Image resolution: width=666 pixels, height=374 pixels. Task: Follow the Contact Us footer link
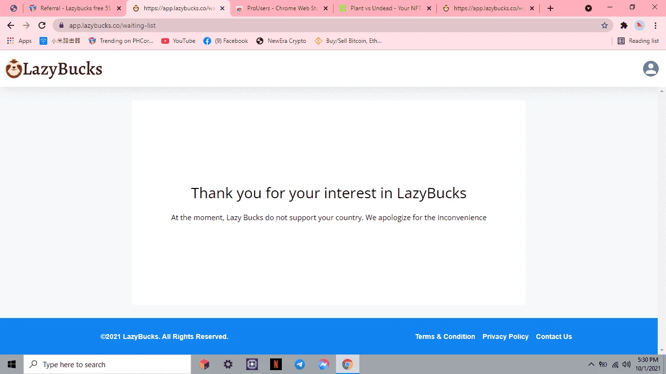(x=554, y=337)
